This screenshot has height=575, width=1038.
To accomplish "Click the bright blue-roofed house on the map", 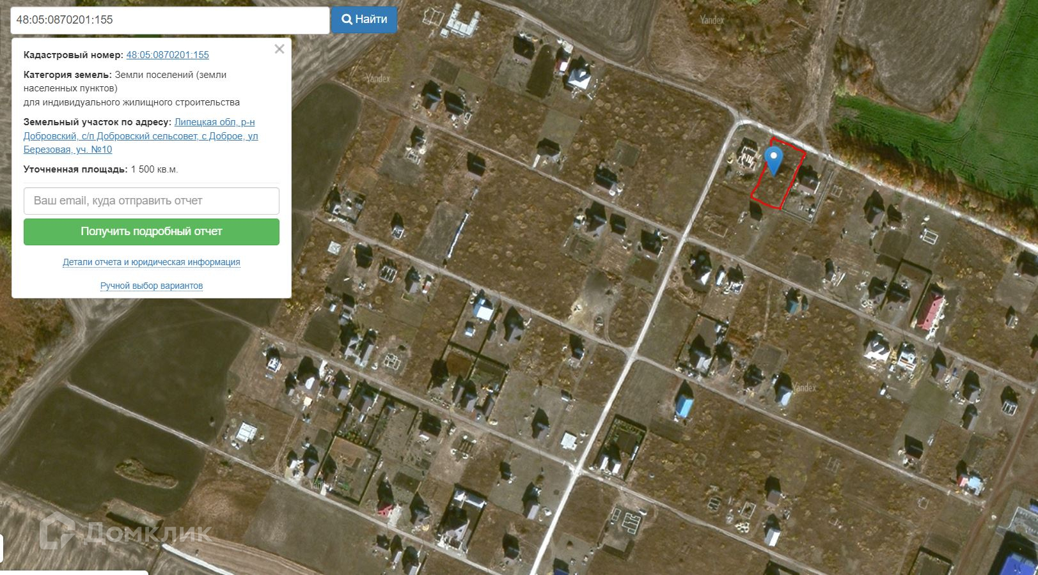I will click(x=685, y=406).
